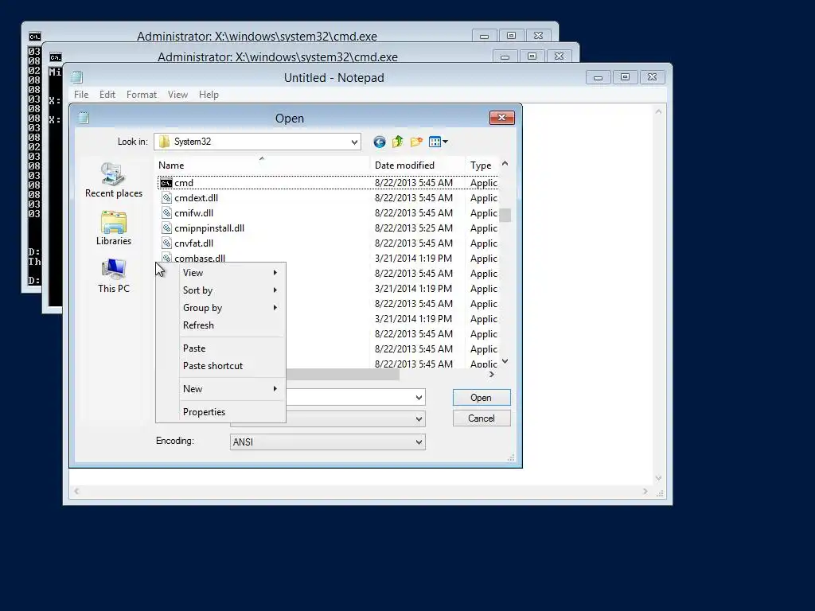The image size is (815, 611).
Task: Click the file list scroll down arrow
Action: [505, 362]
